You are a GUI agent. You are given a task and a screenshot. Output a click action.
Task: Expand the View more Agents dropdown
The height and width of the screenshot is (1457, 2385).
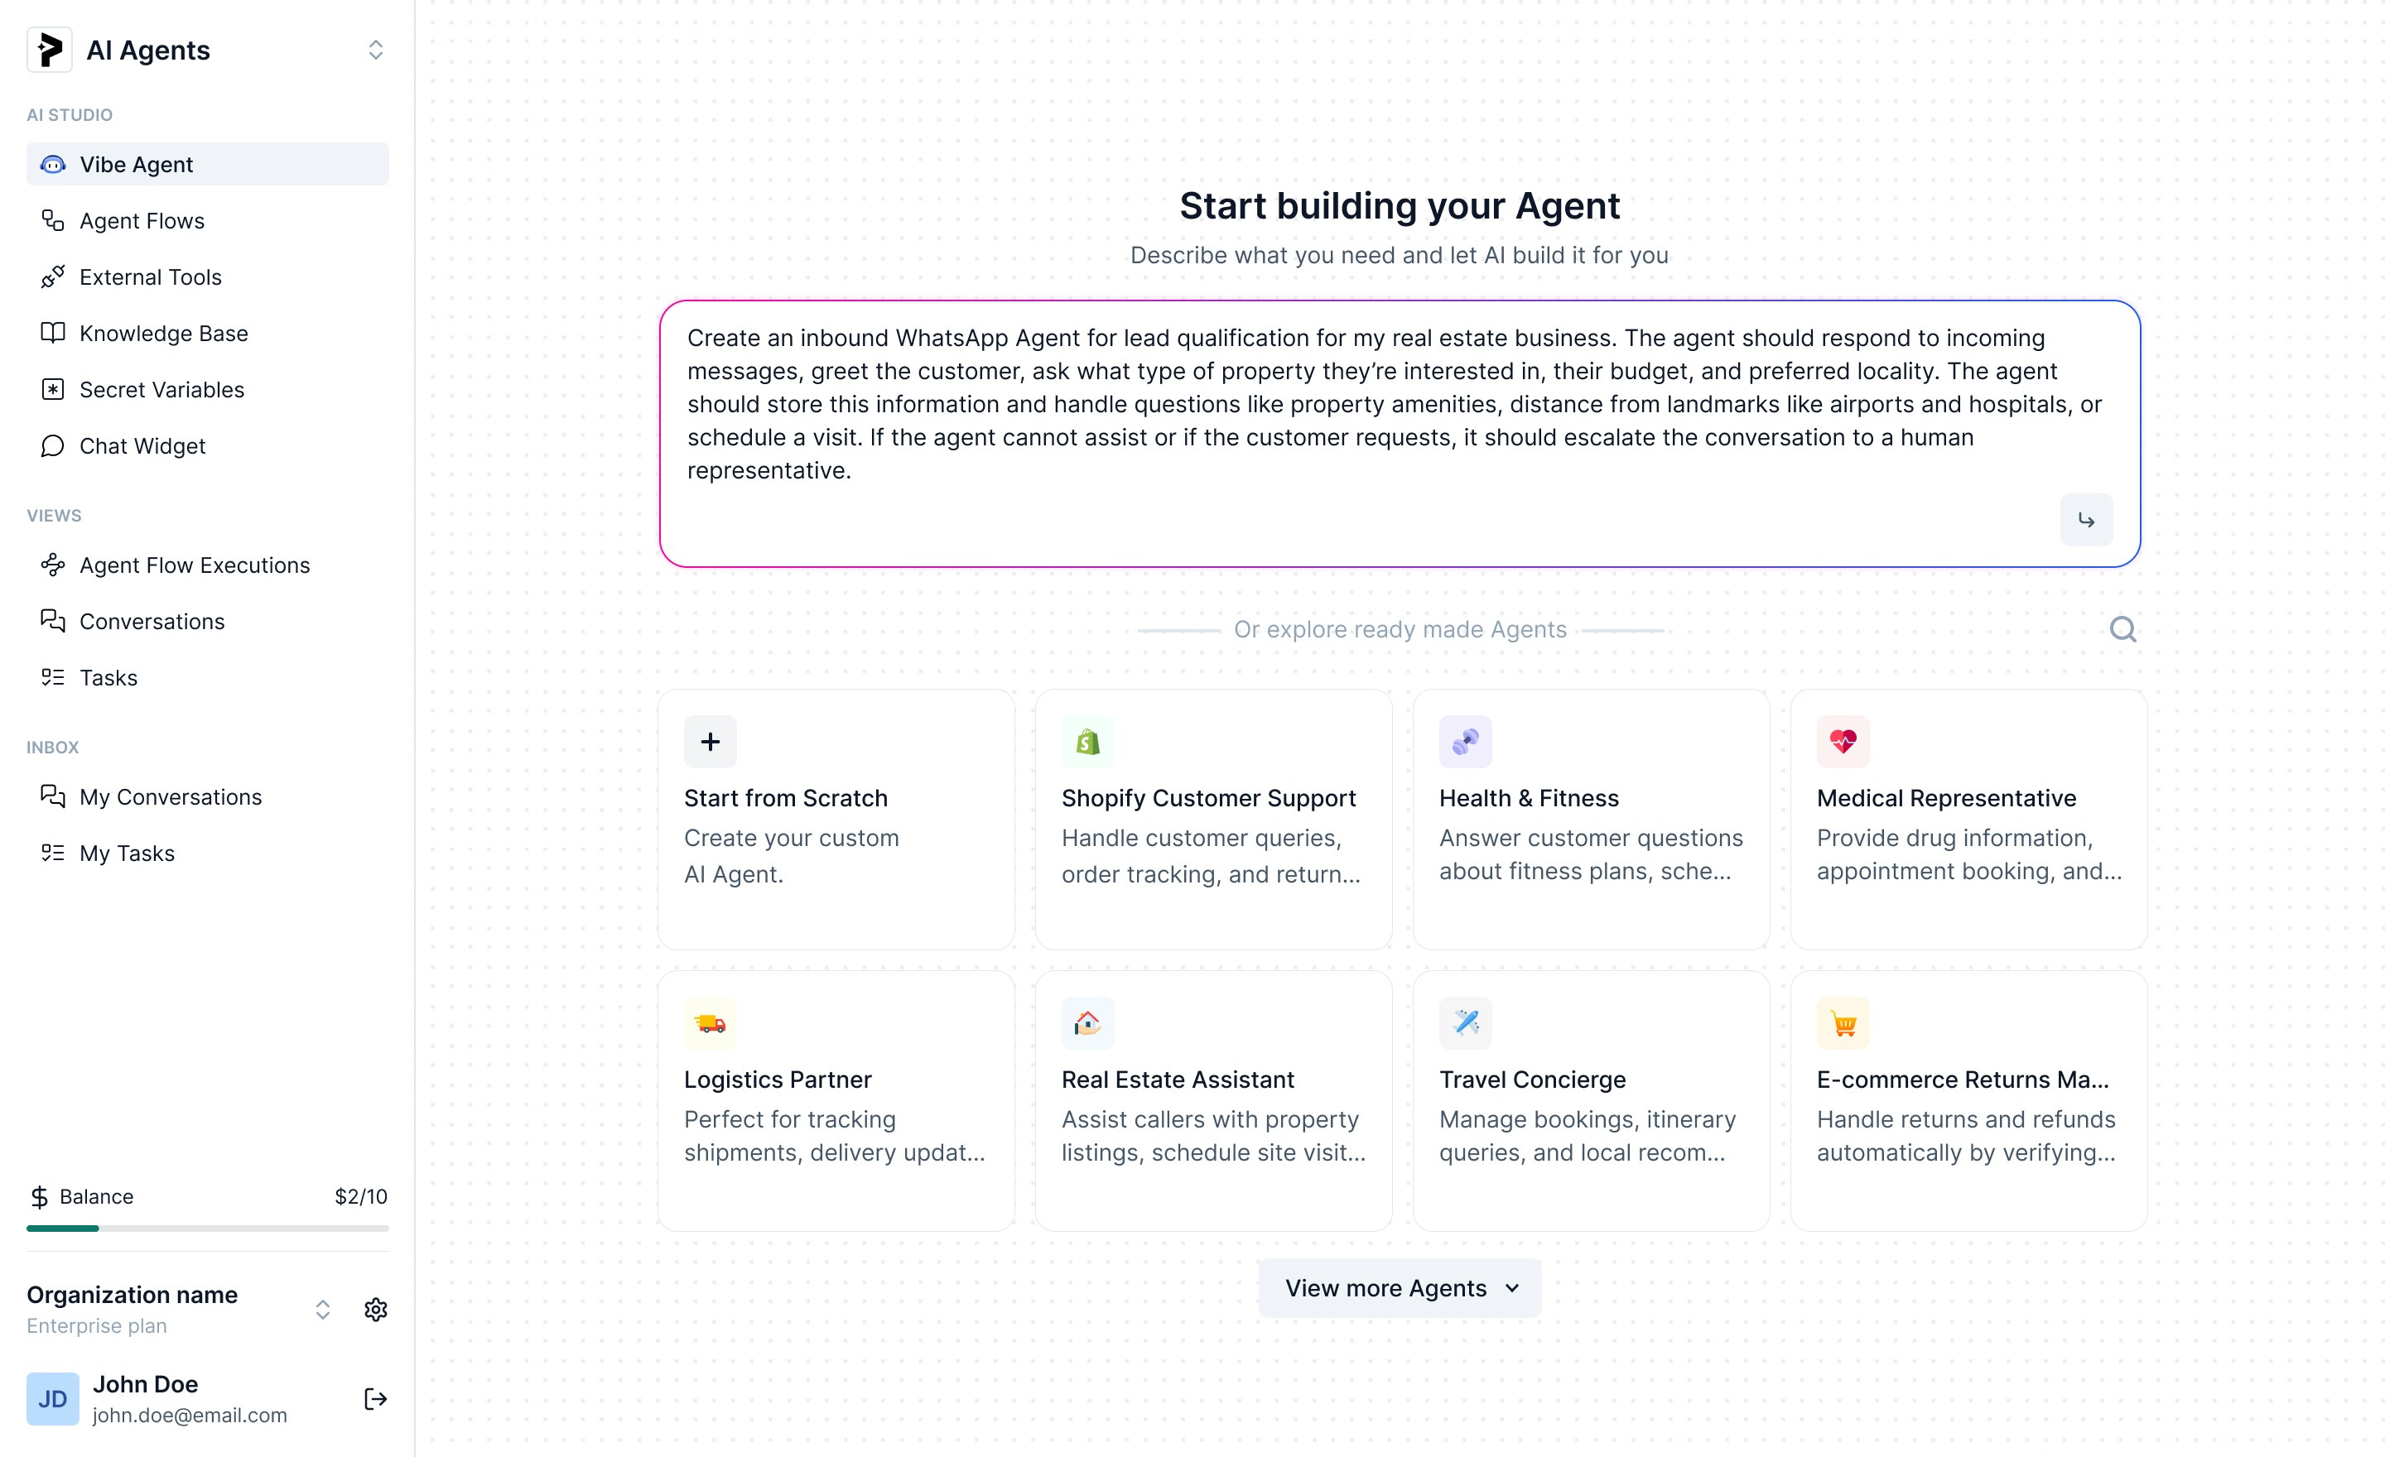coord(1399,1287)
